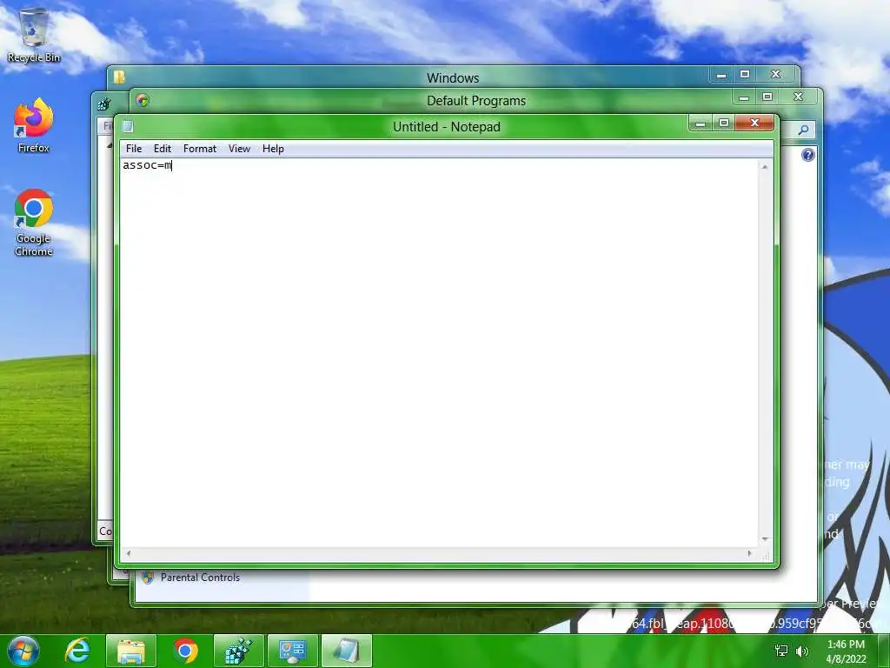Click the search magnifier in Default Programs
This screenshot has width=890, height=668.
tap(803, 130)
